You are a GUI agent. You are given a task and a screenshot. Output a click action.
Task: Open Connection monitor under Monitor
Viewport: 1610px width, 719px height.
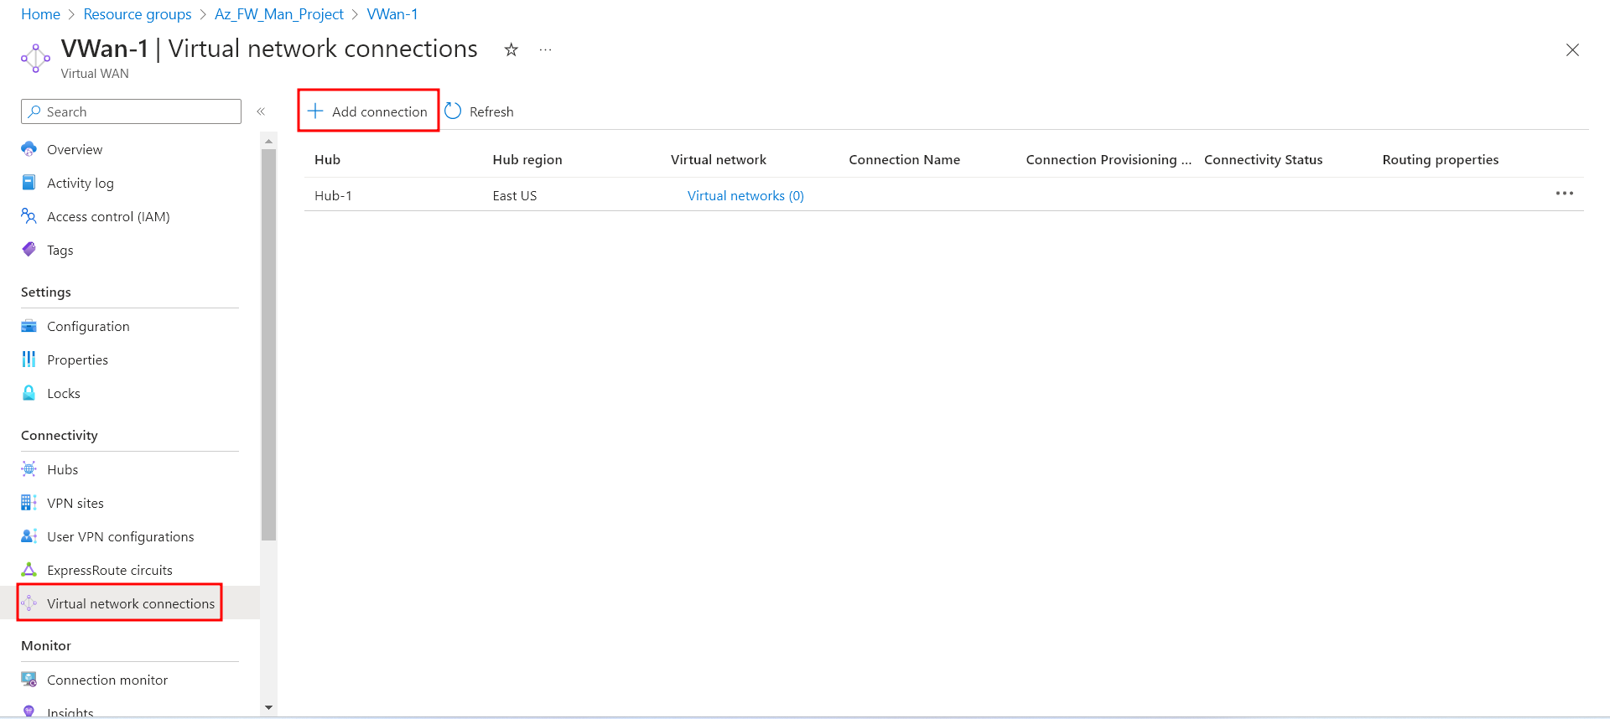tap(107, 680)
